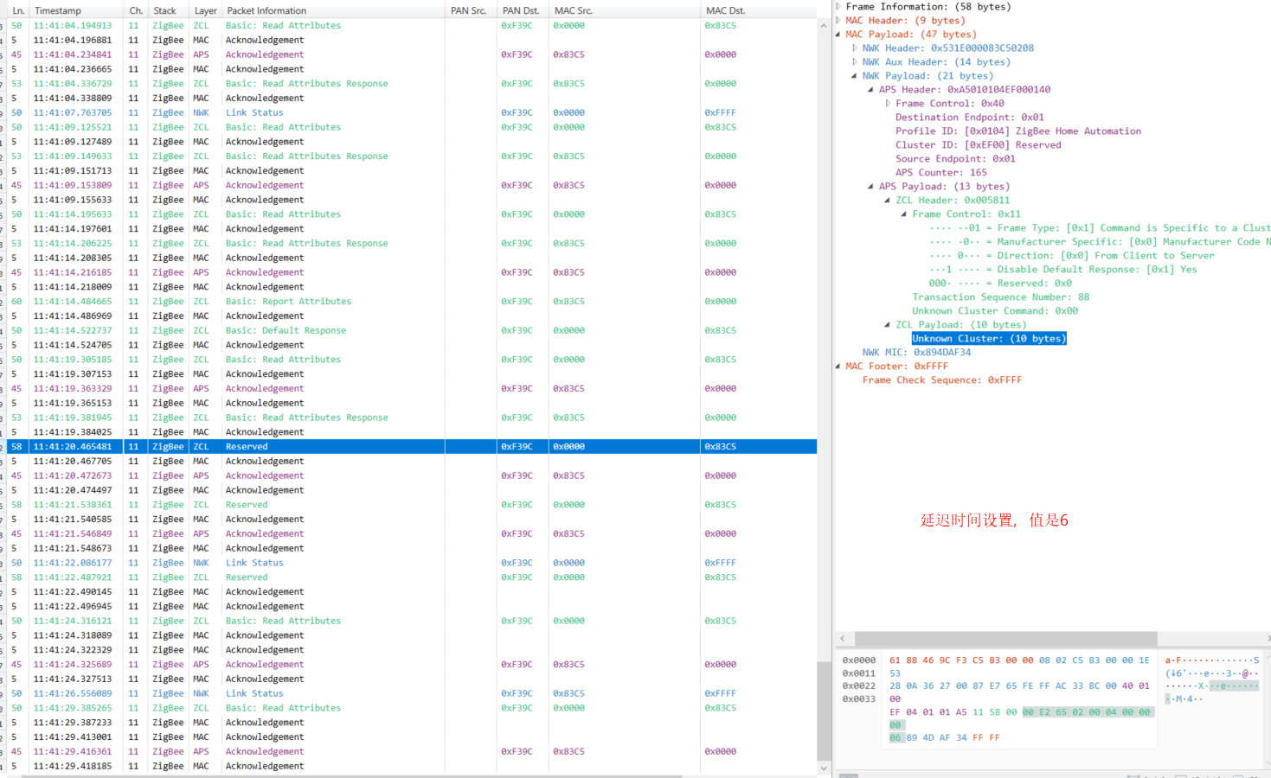Collapse the ZCL Payload node
This screenshot has height=778, width=1271.
click(888, 325)
